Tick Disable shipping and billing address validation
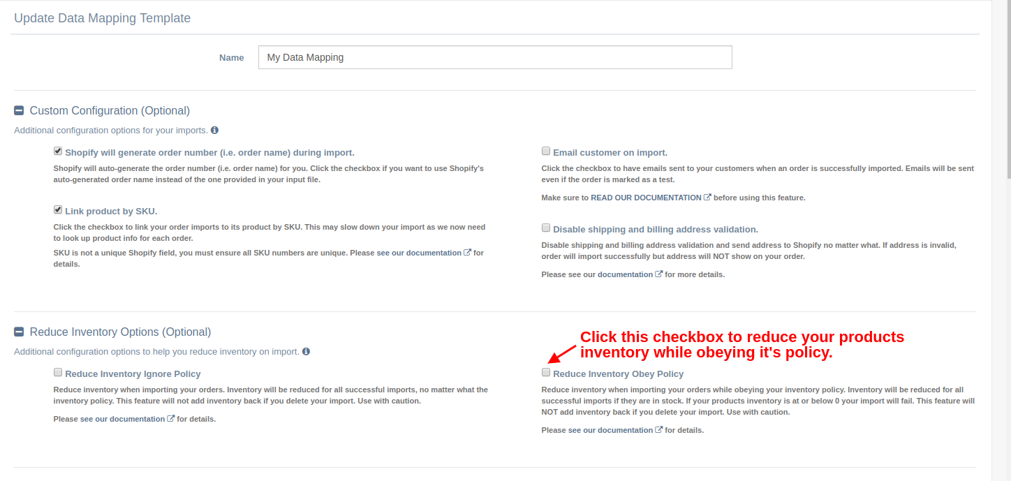Viewport: 1011px width, 481px height. point(546,228)
